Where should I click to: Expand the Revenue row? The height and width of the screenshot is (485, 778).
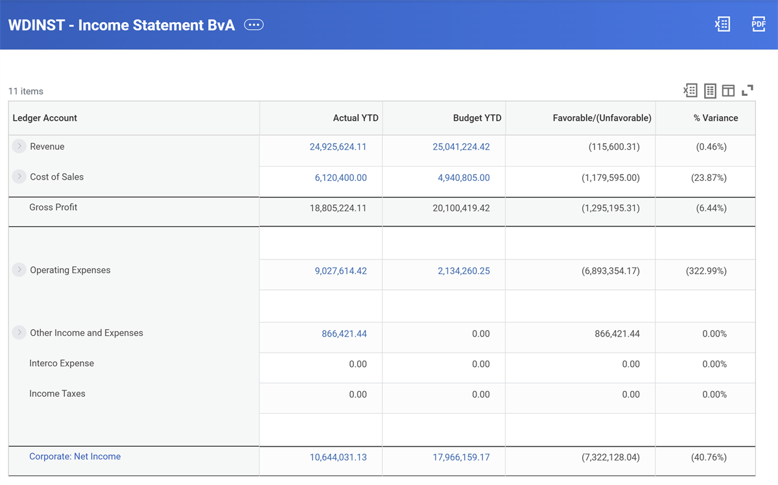[x=19, y=147]
